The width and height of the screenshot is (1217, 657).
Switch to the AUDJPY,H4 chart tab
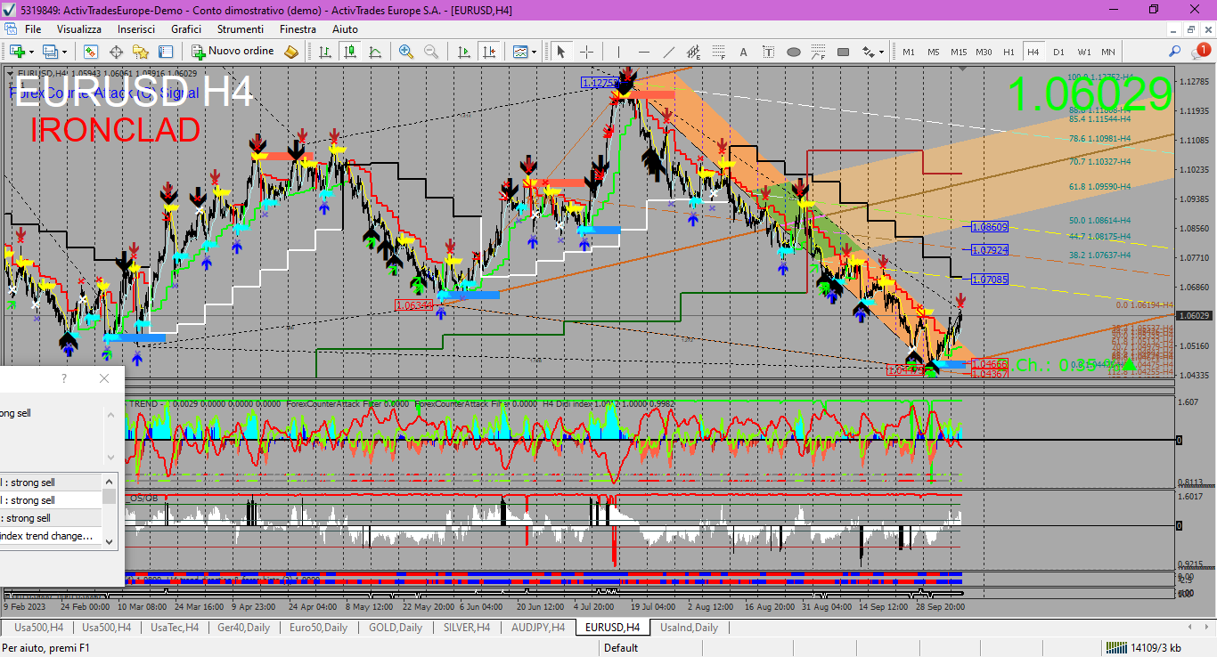[x=537, y=628]
